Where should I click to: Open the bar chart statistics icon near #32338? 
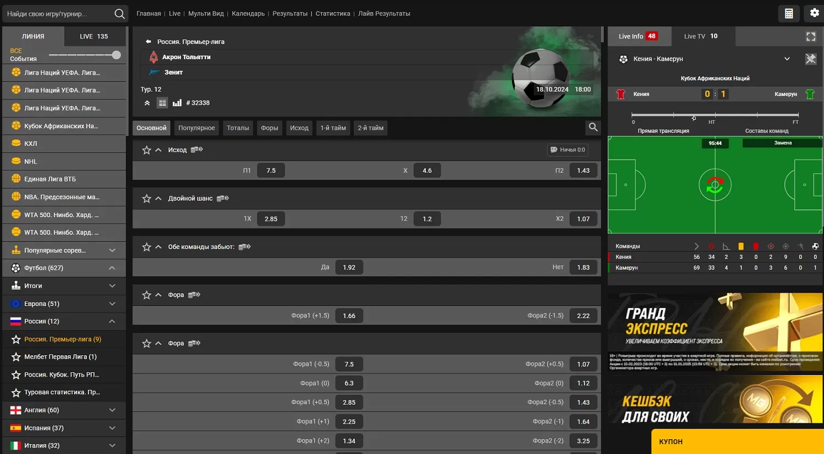coord(177,103)
